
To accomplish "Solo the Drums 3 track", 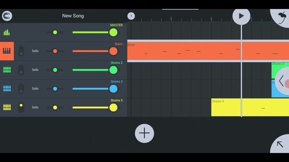I will pos(35,88).
